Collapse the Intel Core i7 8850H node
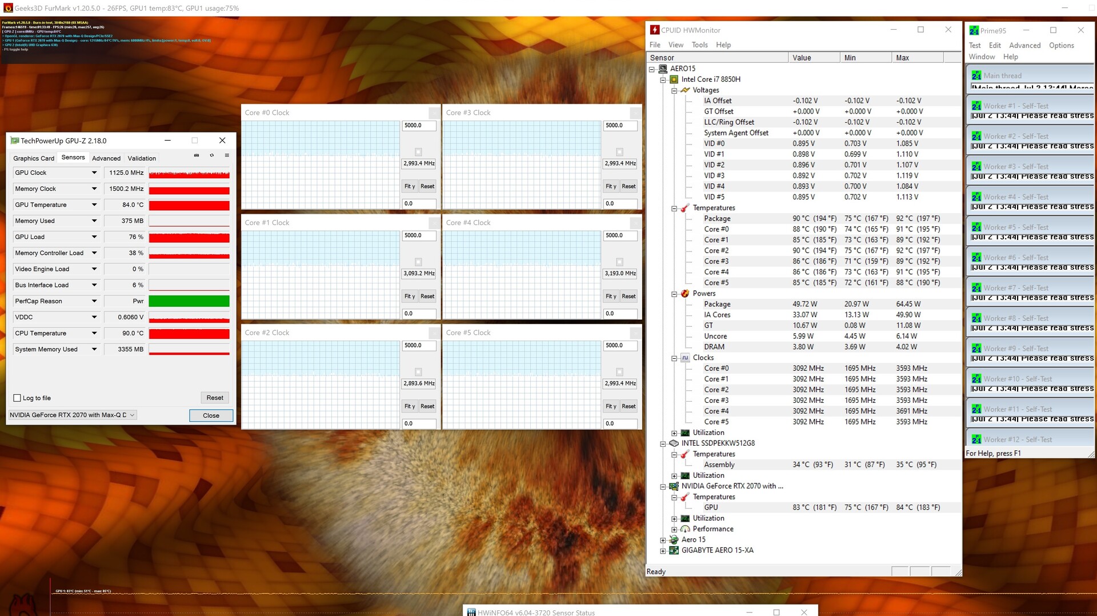Image resolution: width=1097 pixels, height=616 pixels. click(x=663, y=79)
